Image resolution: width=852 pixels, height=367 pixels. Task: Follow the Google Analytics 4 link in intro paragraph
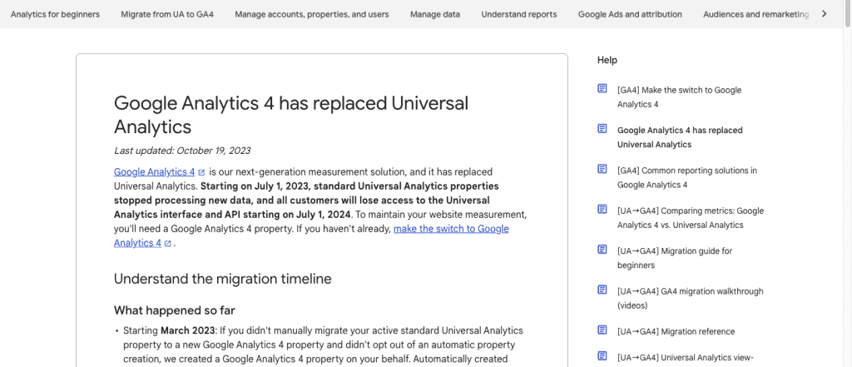(154, 171)
